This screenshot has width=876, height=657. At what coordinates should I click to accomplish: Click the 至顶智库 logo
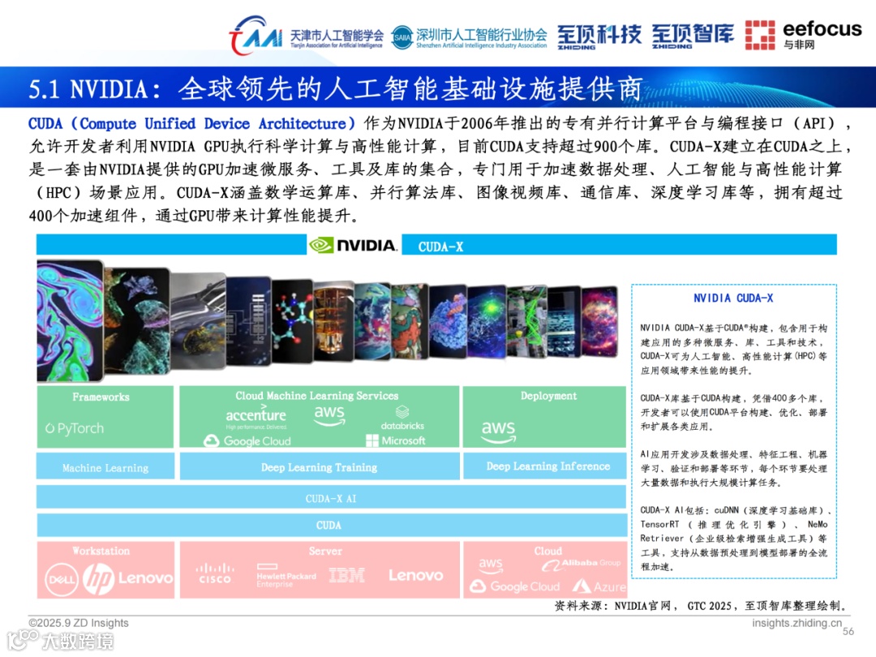tap(693, 36)
